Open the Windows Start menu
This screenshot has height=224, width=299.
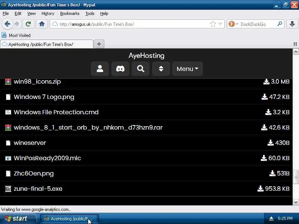(17, 218)
